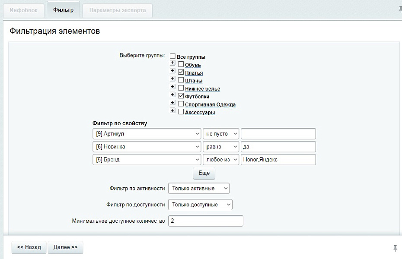402x259 pixels.
Task: Click the Назад button
Action: pyautogui.click(x=29, y=247)
